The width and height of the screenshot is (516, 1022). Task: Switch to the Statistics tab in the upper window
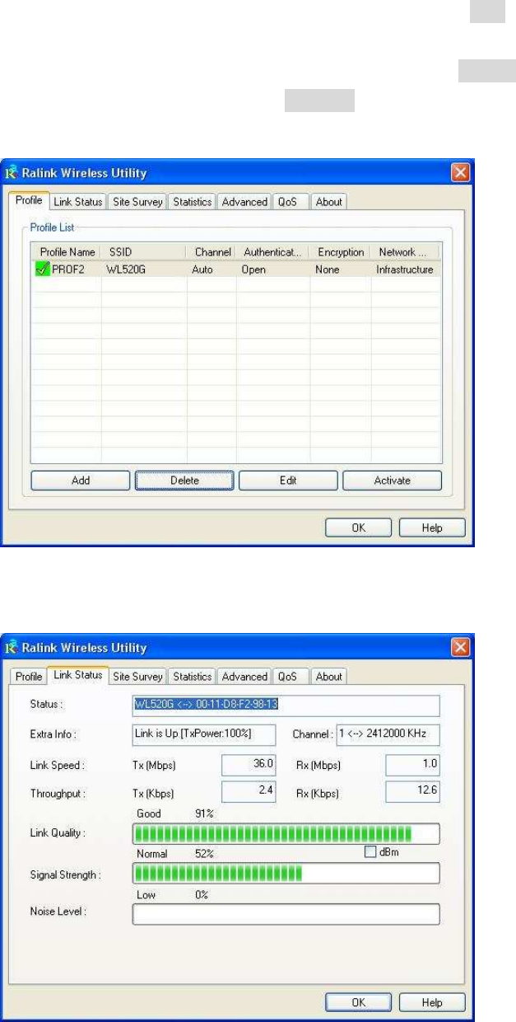(x=193, y=202)
